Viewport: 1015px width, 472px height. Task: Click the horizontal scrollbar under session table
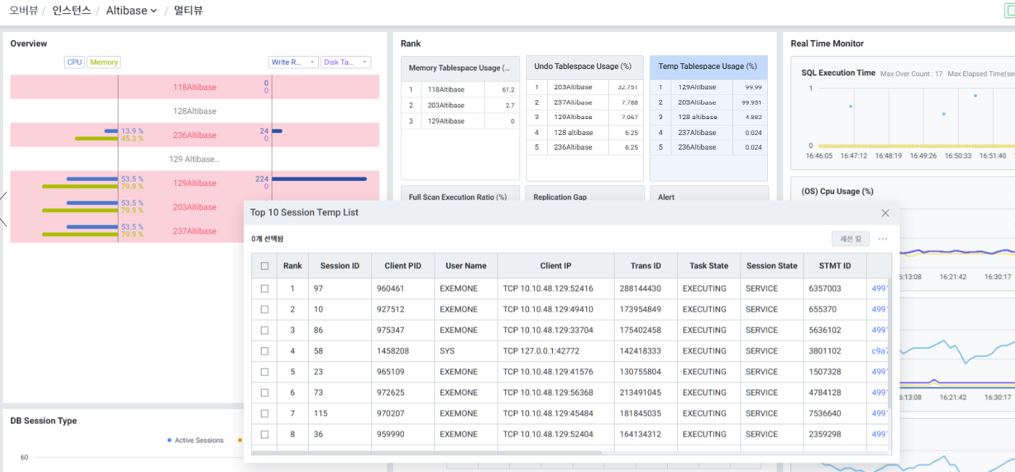(427, 452)
